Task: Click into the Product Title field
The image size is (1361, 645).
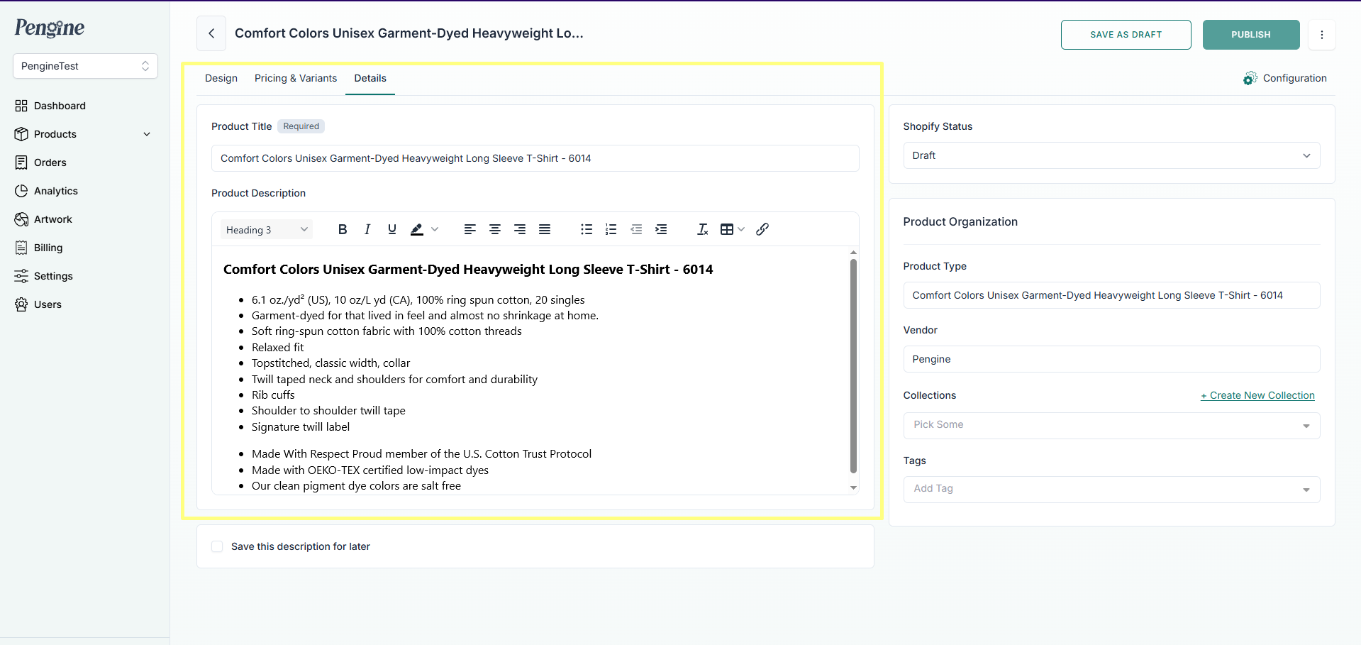Action: click(535, 158)
